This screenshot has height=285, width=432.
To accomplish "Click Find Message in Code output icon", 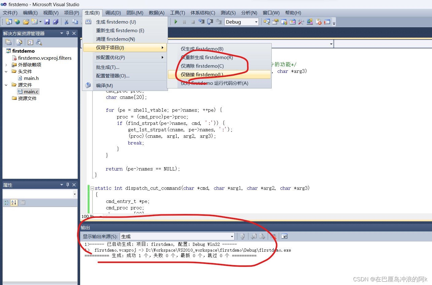I will [243, 236].
